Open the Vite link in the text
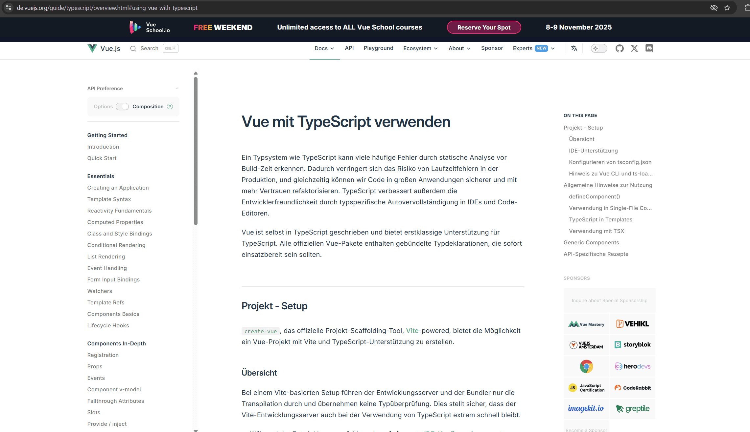The height and width of the screenshot is (432, 750). tap(412, 331)
